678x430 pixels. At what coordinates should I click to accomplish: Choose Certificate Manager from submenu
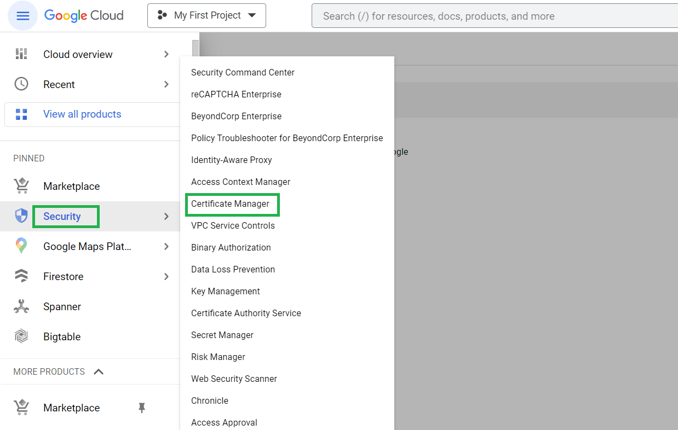(x=230, y=204)
